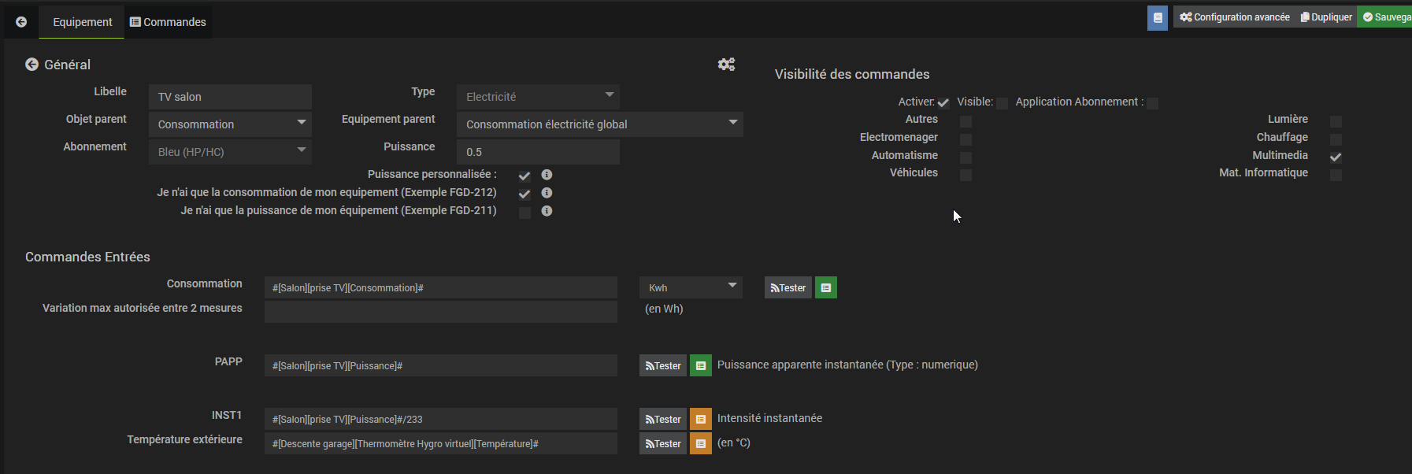Click the Configuration avancée button
Screen dimensions: 1412x474
pyautogui.click(x=1234, y=17)
